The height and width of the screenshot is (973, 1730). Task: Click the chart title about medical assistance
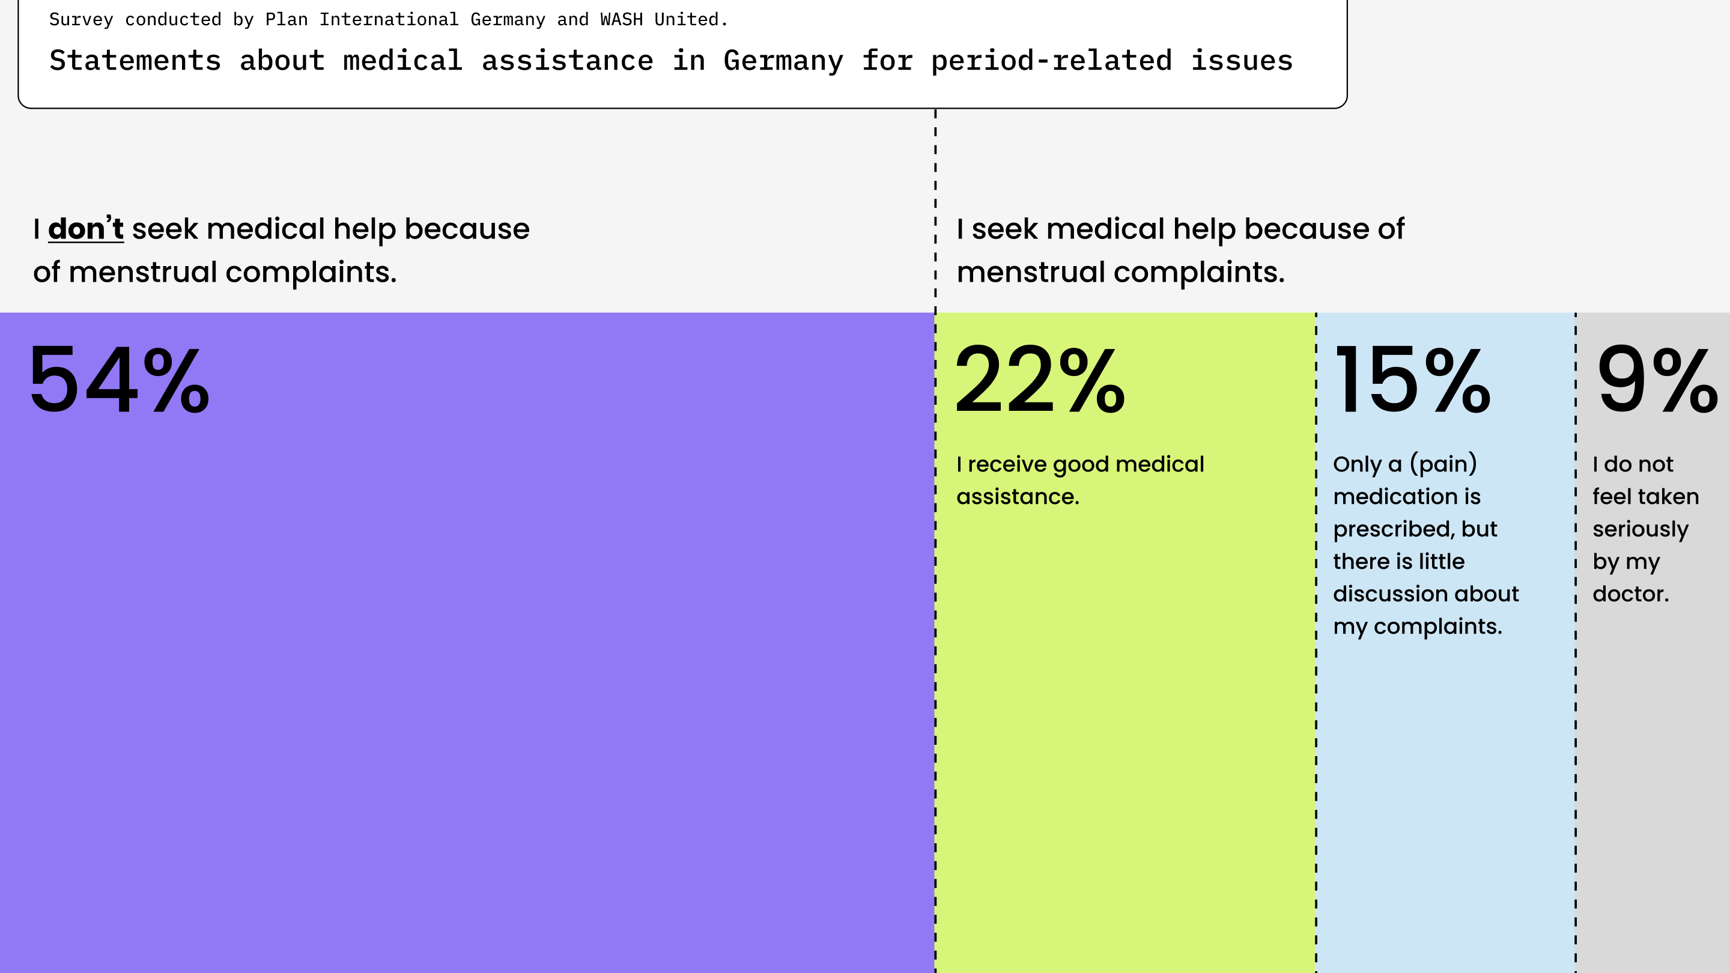tap(671, 61)
